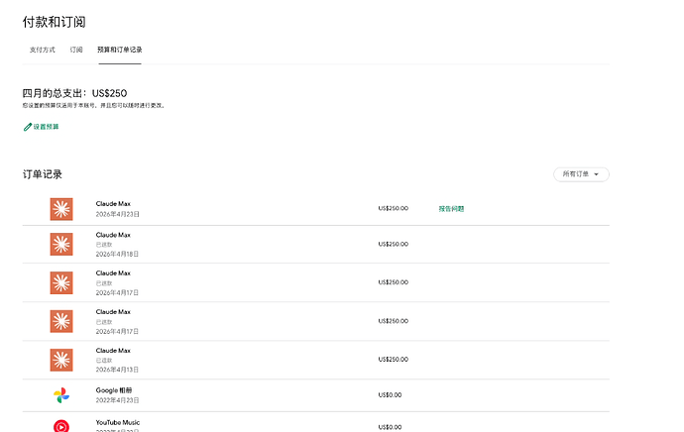Click the date 2026年4月13日

117,370
